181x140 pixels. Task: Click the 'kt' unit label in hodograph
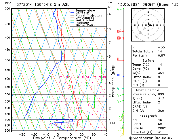pos(134,10)
